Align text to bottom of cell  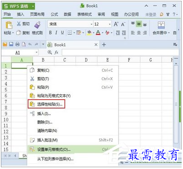[145, 25]
